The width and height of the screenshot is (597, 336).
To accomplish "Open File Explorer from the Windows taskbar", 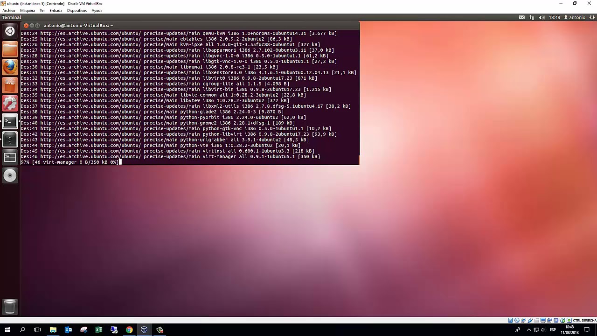I will (x=53, y=330).
